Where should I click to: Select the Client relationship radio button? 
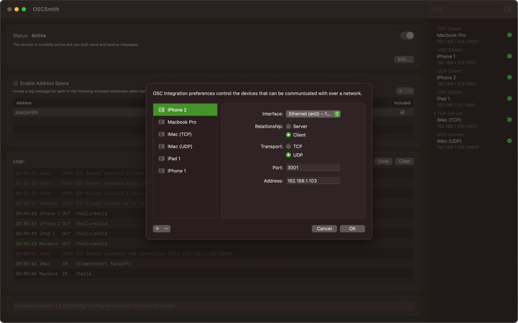(x=288, y=135)
